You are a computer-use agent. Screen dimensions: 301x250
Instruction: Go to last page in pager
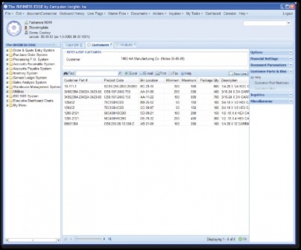click(x=109, y=239)
